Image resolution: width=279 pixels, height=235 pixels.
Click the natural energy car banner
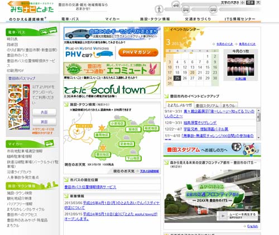coord(112,33)
